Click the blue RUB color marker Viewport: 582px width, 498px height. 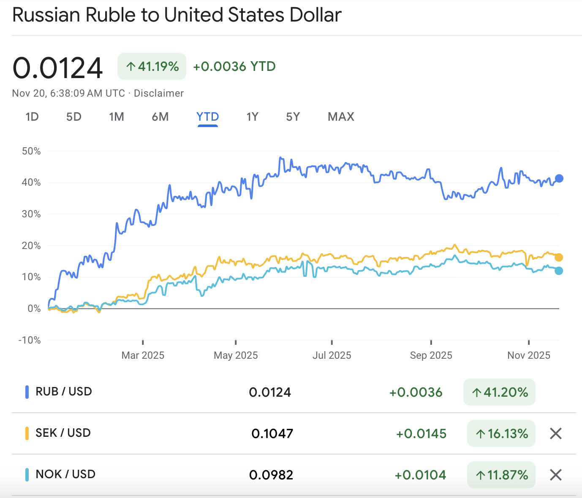27,391
